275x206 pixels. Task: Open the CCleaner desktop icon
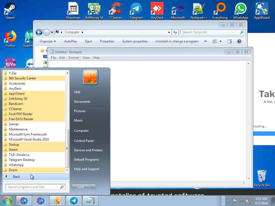tap(115, 10)
